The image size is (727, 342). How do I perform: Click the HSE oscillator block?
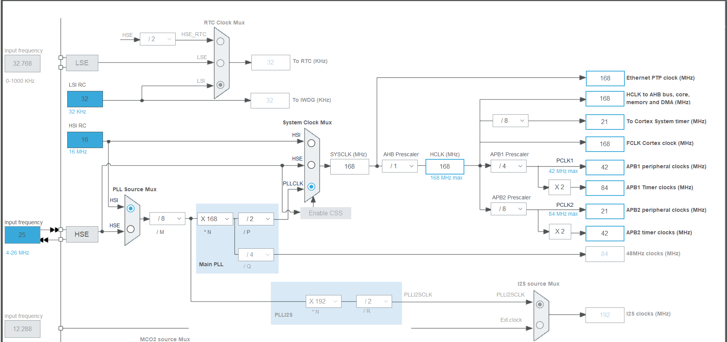tap(82, 234)
